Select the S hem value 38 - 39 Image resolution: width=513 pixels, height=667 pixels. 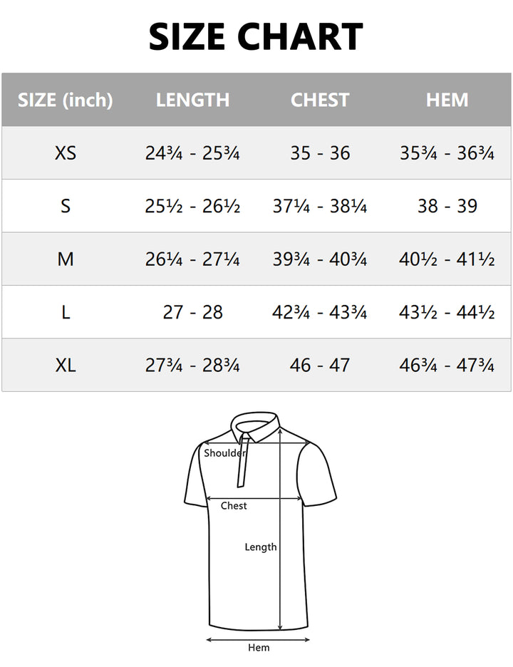pyautogui.click(x=447, y=206)
